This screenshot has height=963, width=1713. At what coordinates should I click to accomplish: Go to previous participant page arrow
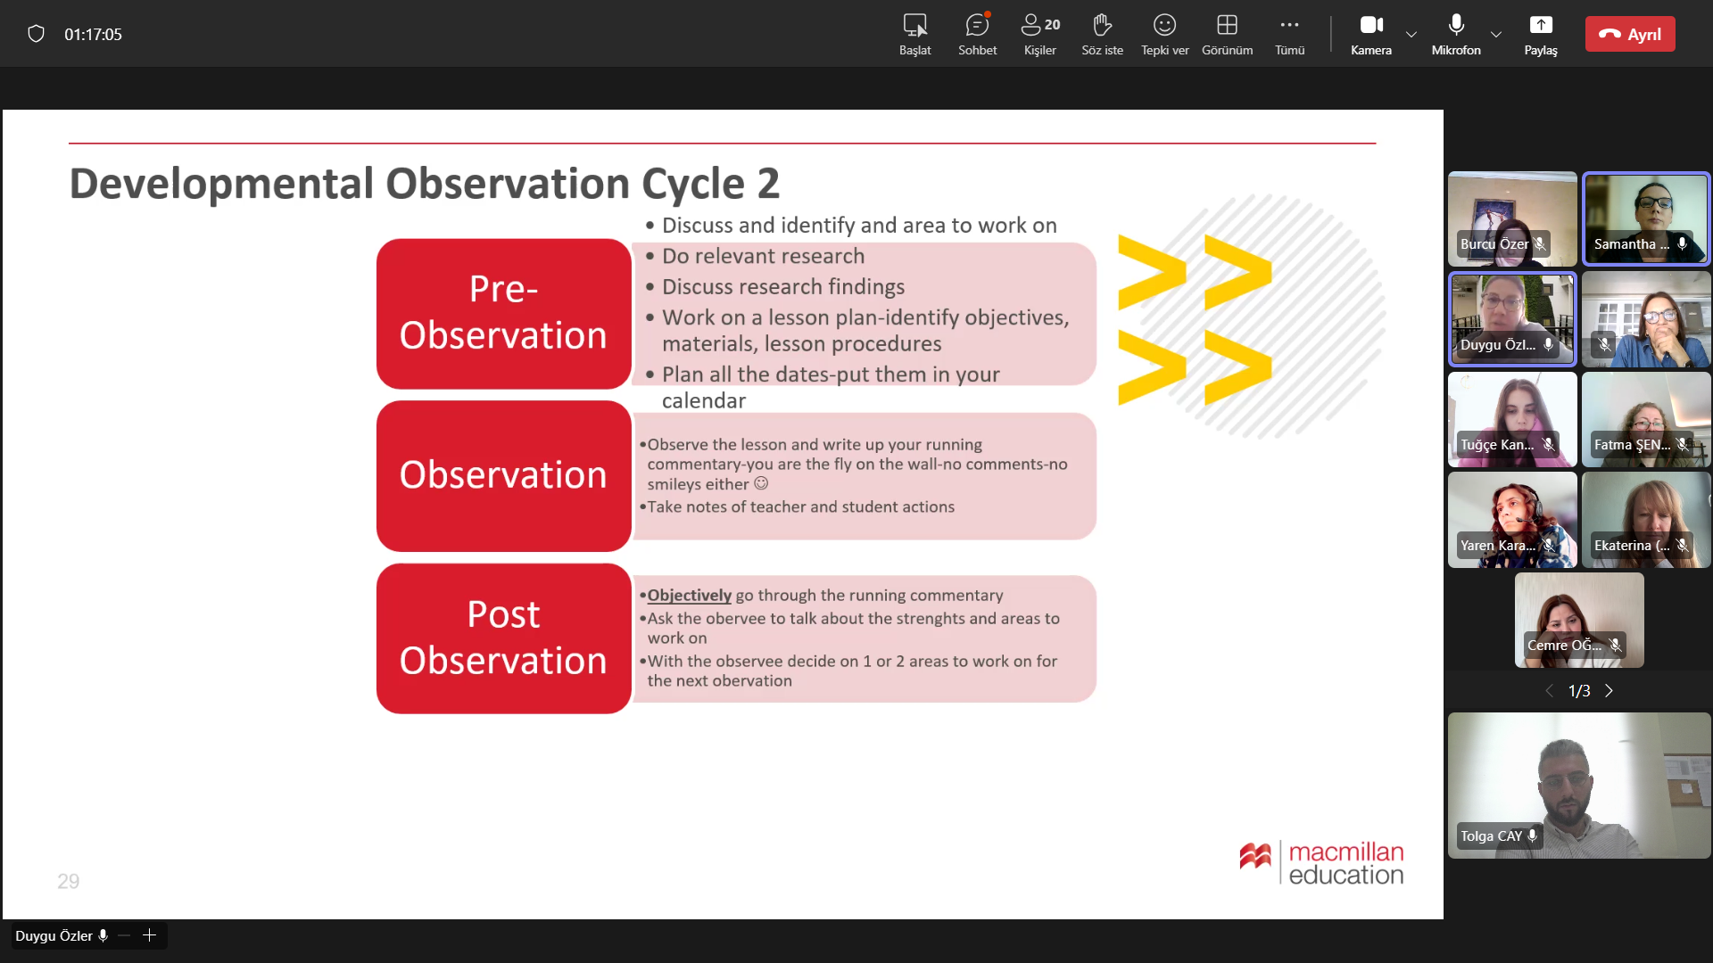click(x=1550, y=691)
